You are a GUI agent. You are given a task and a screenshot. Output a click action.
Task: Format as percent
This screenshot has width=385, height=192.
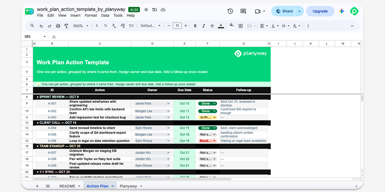(105, 26)
